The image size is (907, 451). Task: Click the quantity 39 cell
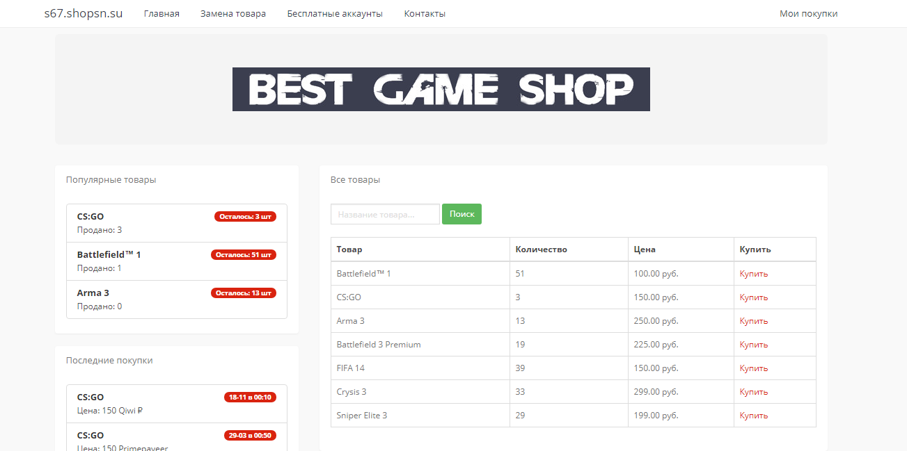(569, 368)
